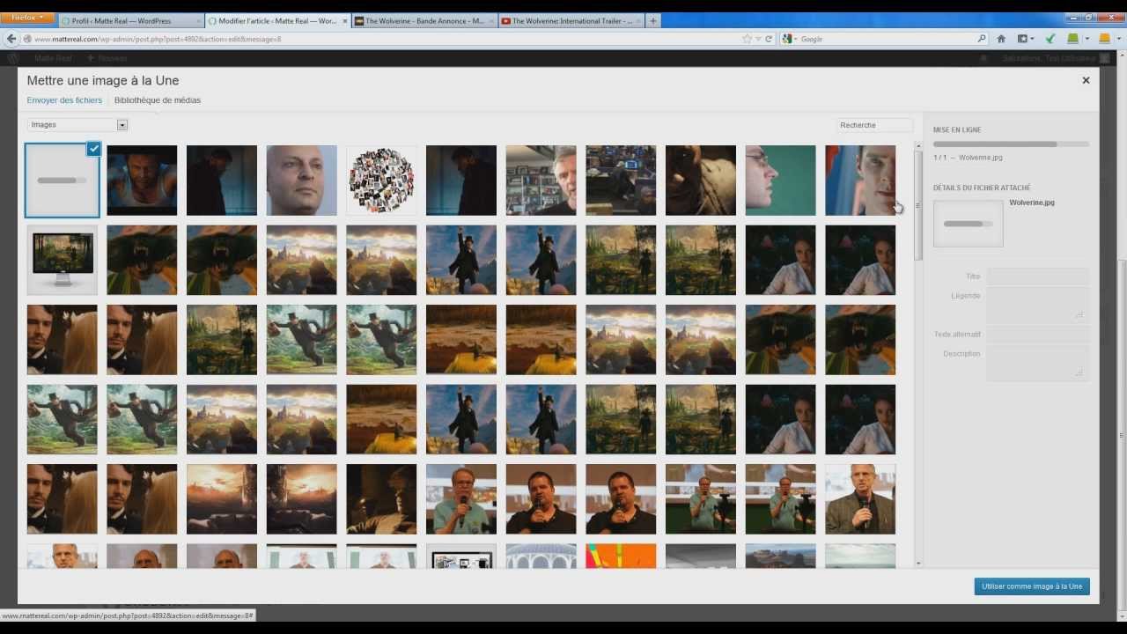Viewport: 1127px width, 634px height.
Task: Close the 'Wolverine: International Trailer' tab
Action: [637, 21]
